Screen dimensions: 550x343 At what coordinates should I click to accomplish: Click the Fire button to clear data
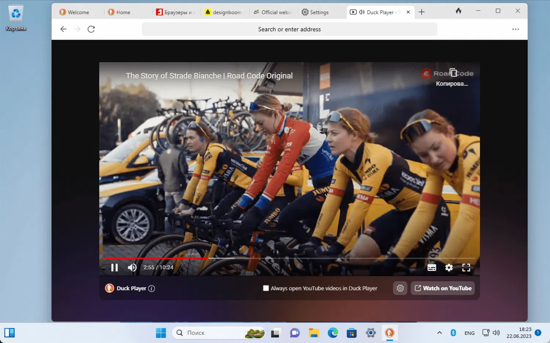458,11
